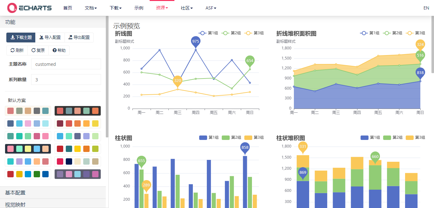Viewport: 434px width, 208px height.
Task: Select the teal-to-pink palette in the third row
Action: pos(28,136)
